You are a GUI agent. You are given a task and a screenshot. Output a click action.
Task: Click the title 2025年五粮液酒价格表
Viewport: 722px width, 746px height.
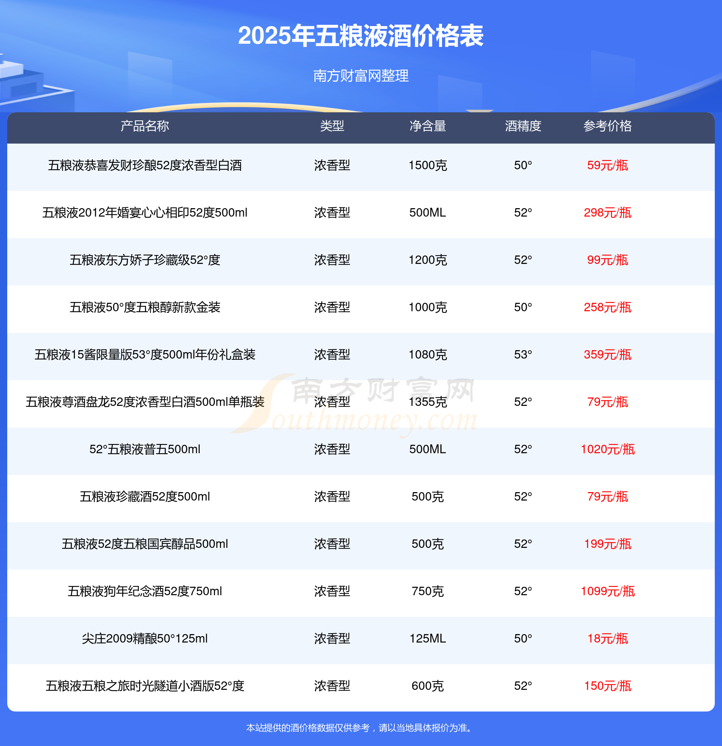pos(361,36)
